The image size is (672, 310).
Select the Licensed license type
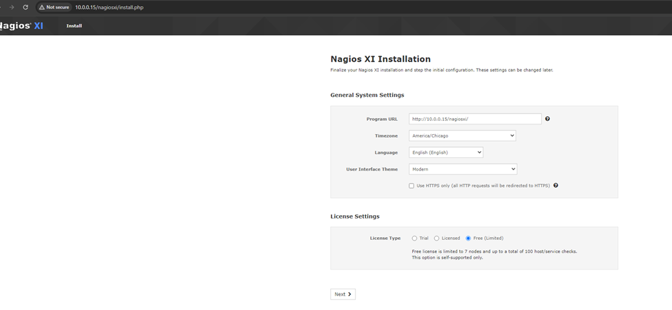[436, 238]
